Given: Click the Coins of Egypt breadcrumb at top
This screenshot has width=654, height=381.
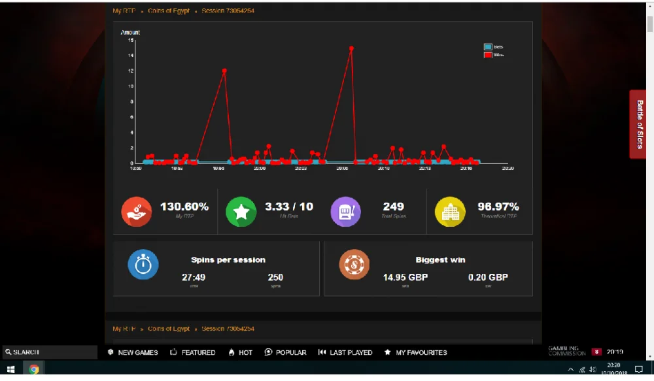Looking at the screenshot, I should [x=169, y=11].
